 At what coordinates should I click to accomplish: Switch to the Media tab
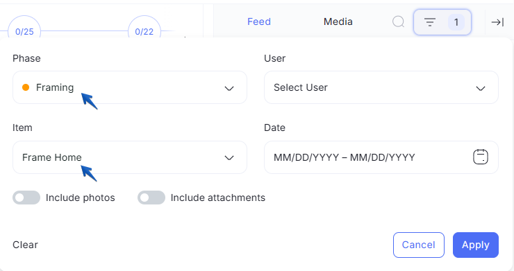[338, 21]
